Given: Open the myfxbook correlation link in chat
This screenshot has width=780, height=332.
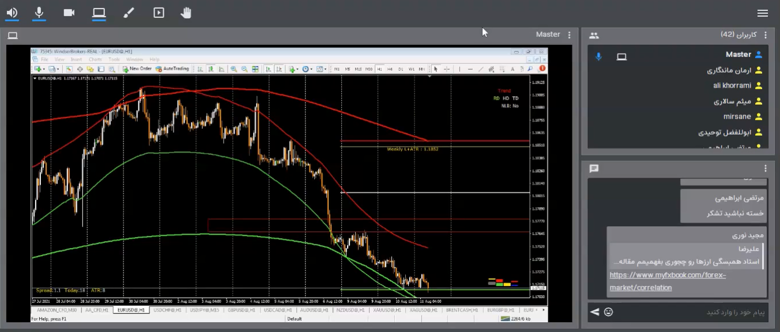Looking at the screenshot, I should tap(668, 281).
